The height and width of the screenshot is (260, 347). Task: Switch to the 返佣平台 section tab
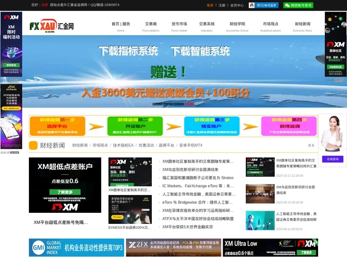166,145
